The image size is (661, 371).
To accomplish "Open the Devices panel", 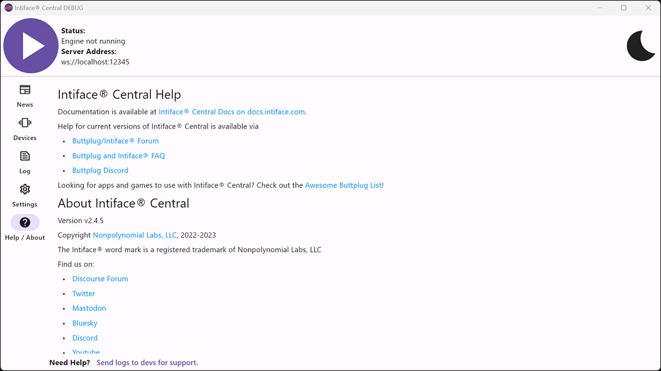I will [x=24, y=129].
